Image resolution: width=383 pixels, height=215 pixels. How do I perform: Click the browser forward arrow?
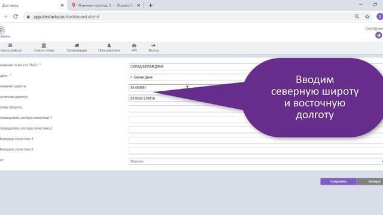[x=5, y=17]
